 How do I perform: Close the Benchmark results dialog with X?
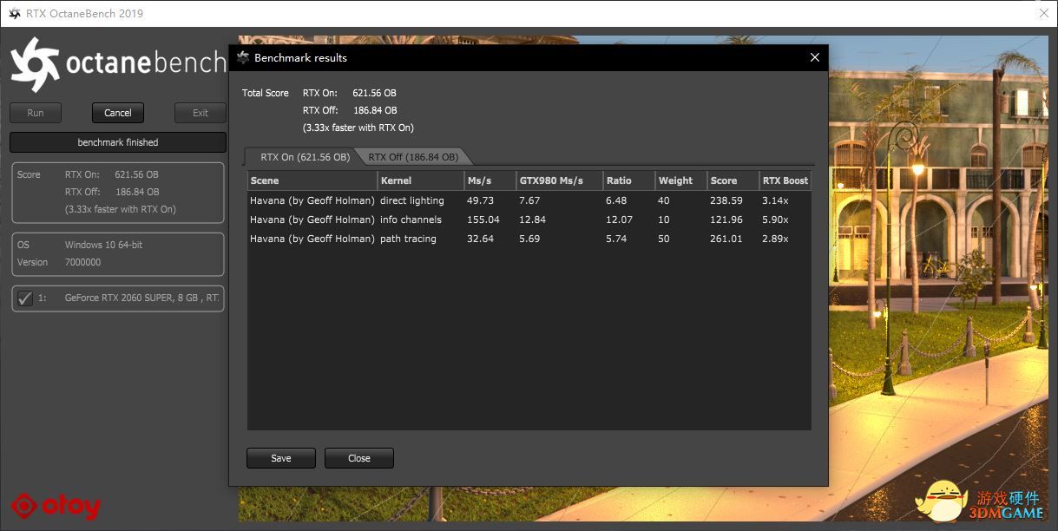814,57
